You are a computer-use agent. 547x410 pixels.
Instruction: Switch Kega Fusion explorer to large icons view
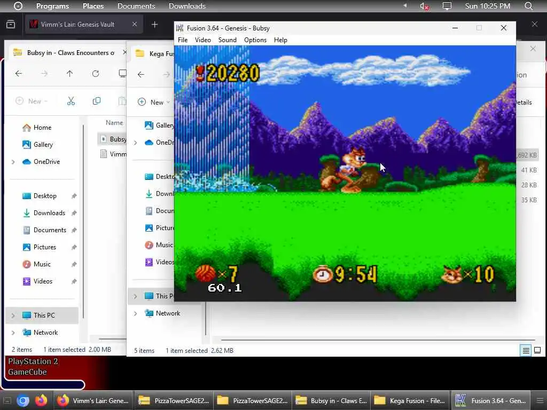pos(537,350)
